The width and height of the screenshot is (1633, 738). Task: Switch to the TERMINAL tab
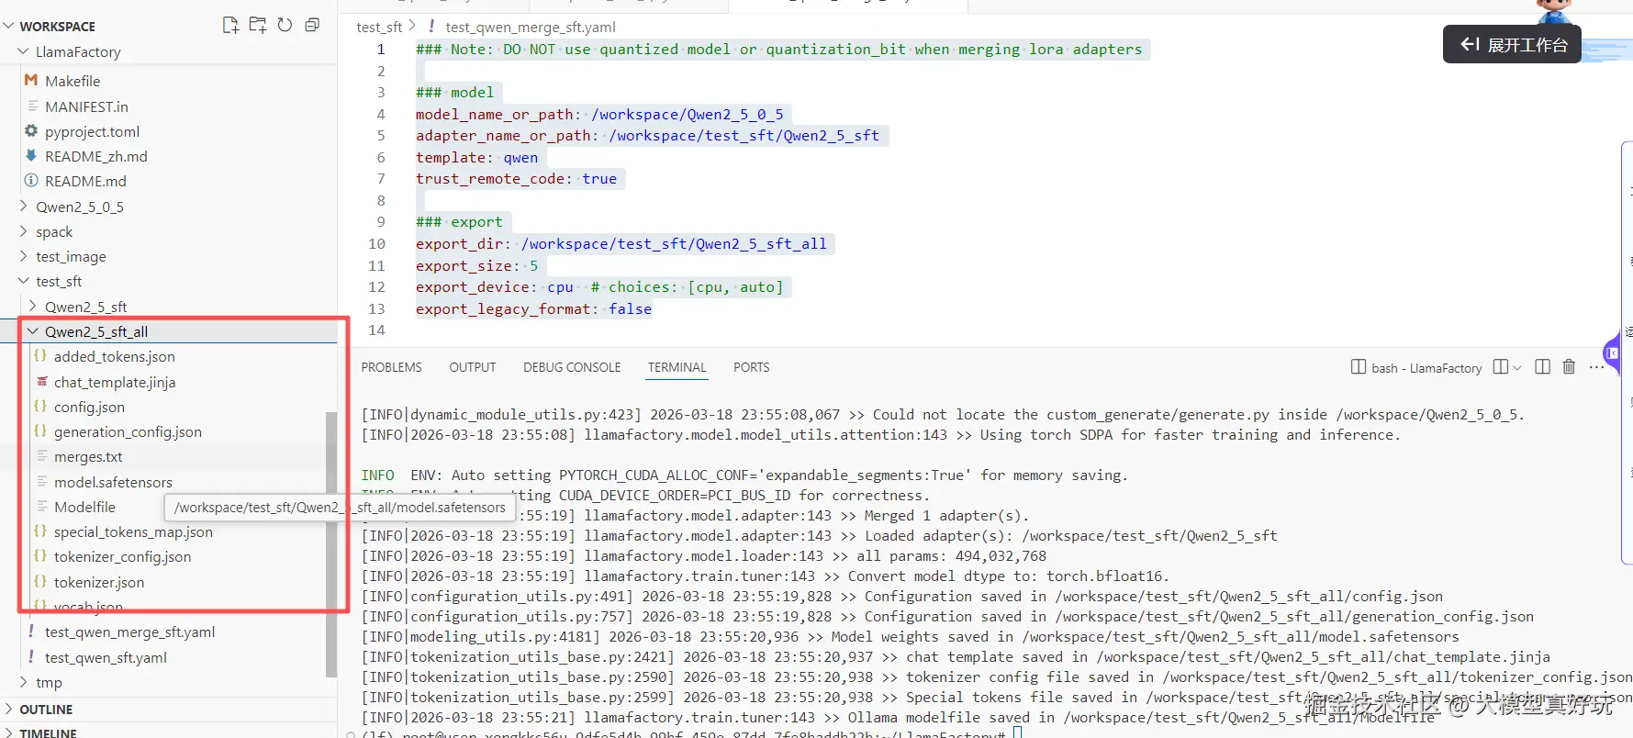coord(677,367)
